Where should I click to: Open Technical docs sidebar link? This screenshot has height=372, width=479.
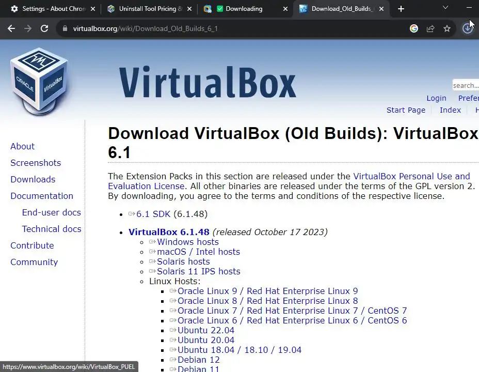52,229
